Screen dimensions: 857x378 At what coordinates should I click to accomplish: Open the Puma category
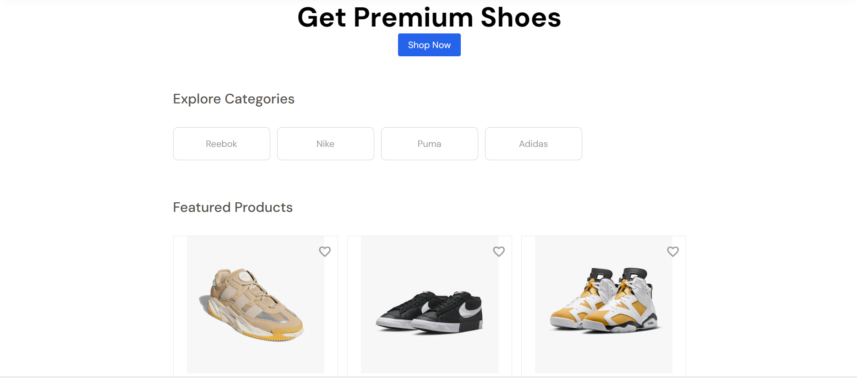[430, 144]
